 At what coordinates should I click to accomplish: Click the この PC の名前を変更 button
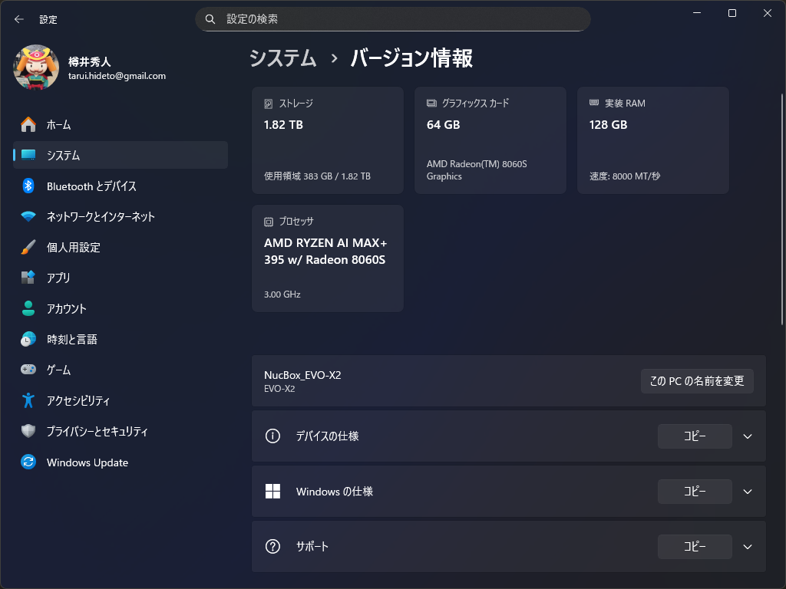[x=697, y=381]
